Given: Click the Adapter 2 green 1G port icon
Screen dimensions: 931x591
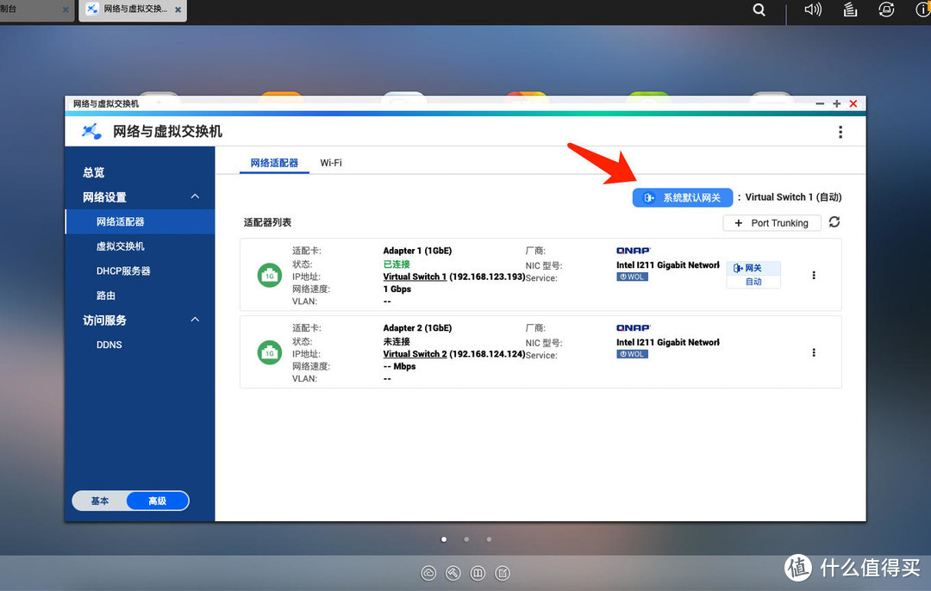Looking at the screenshot, I should pos(270,352).
